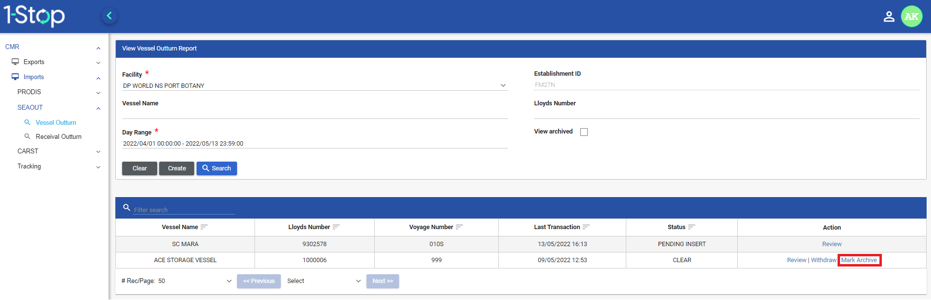Viewport: 931px width, 300px height.
Task: Click the Next page button
Action: tap(383, 281)
